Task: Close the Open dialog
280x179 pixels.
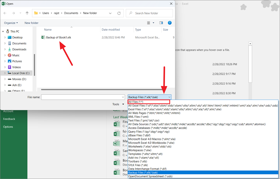Action: pyautogui.click(x=171, y=3)
